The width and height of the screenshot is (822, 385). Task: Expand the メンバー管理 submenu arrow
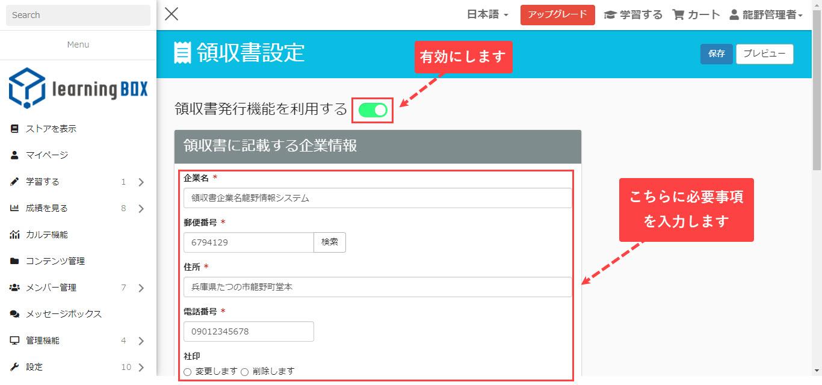pos(141,288)
